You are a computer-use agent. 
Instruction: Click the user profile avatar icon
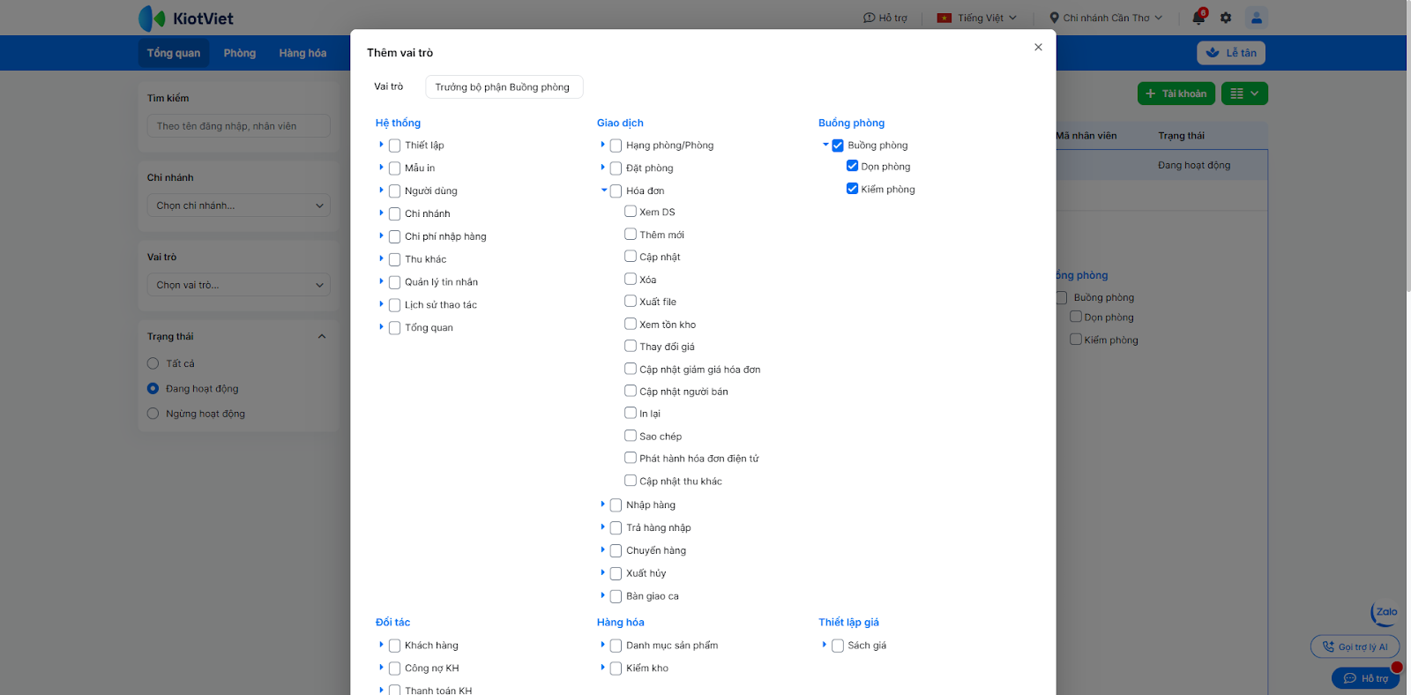1257,18
